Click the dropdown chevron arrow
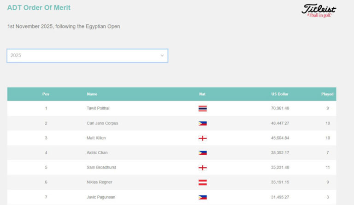Viewport: 354px width, 205px height. [162, 56]
